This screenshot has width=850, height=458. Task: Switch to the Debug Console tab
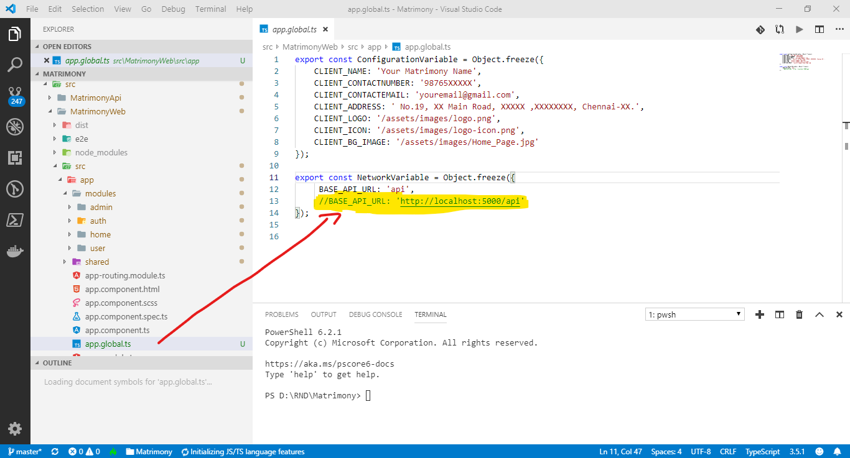coord(375,314)
